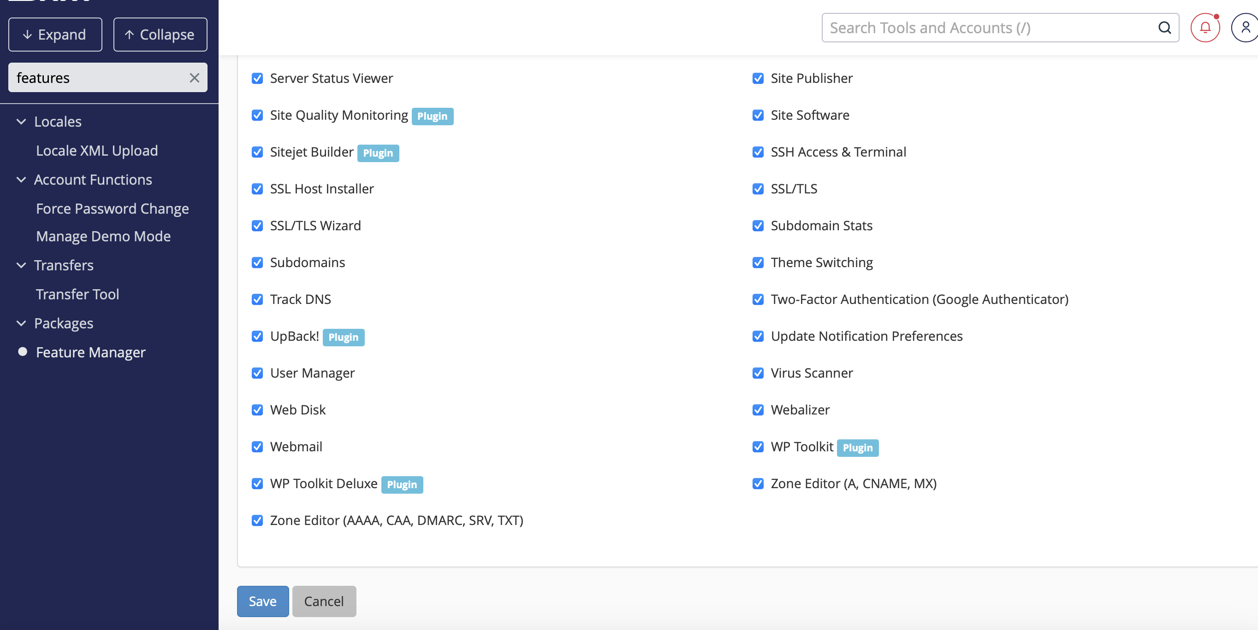Click the search magnifier icon
1258x630 pixels.
[x=1164, y=28]
